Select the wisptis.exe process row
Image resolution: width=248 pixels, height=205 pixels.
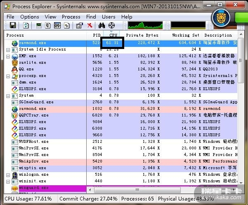click(x=120, y=168)
